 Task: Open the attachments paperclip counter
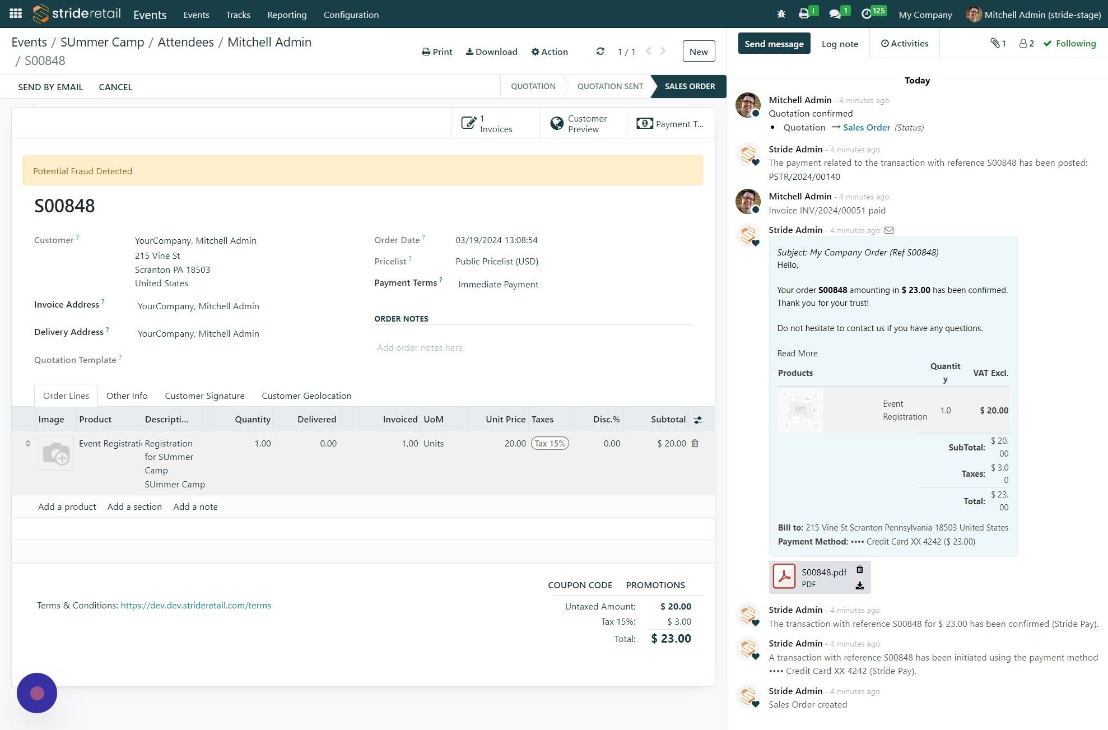pos(998,43)
